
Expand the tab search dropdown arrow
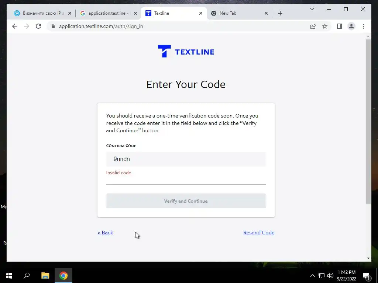pyautogui.click(x=312, y=9)
